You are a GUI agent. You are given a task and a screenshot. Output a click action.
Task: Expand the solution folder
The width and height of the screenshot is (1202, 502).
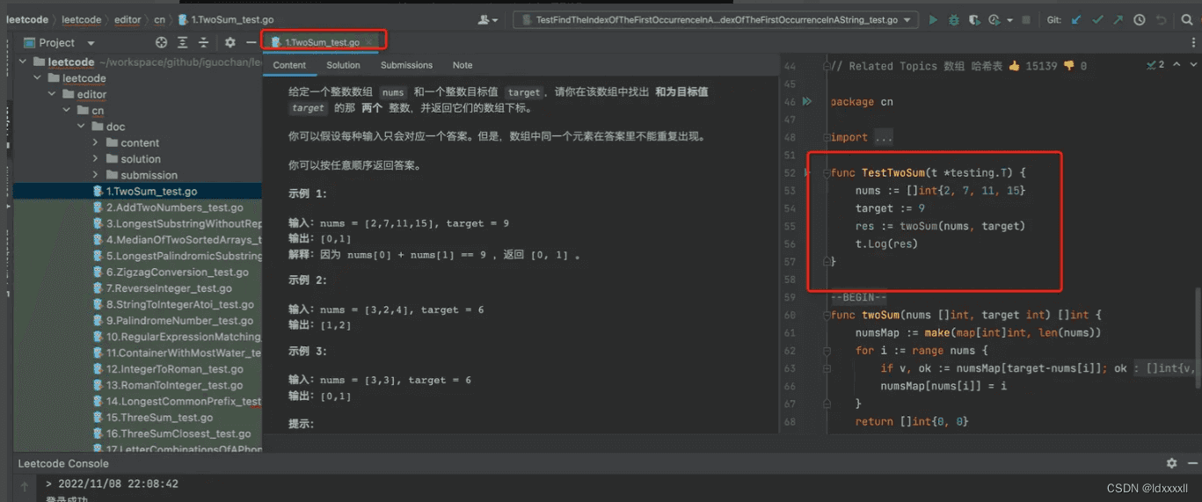pyautogui.click(x=96, y=159)
